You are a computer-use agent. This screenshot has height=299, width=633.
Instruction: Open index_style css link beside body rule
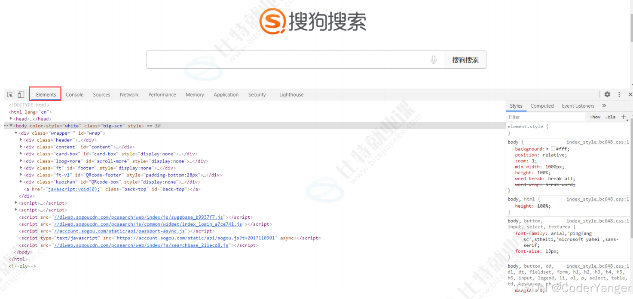coord(598,142)
